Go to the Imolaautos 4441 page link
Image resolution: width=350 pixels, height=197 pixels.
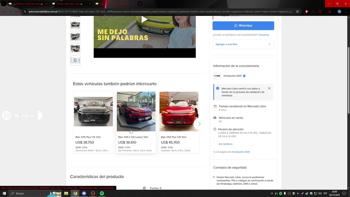click(241, 152)
